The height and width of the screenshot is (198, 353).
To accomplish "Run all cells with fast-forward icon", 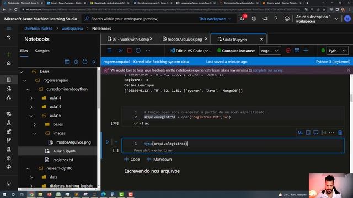I will click(x=120, y=51).
